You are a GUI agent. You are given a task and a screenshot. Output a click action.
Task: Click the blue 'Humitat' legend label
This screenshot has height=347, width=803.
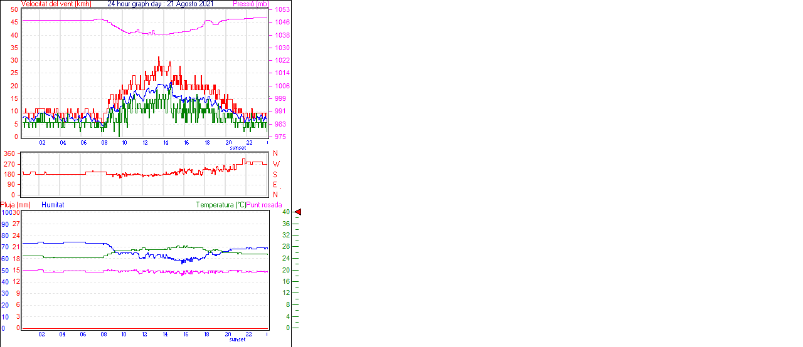(53, 205)
